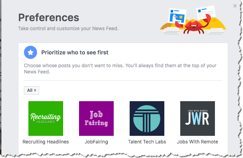Select Prioritize who to see first heading
Image resolution: width=243 pixels, height=158 pixels.
(75, 53)
